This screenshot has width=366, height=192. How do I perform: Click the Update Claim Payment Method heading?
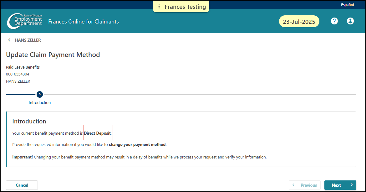click(x=53, y=55)
